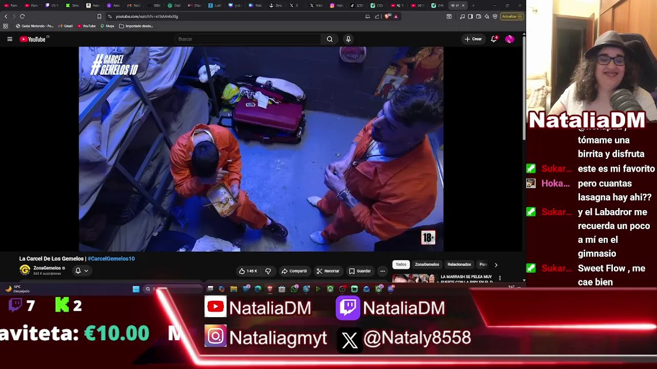Open the browser apps grid icon
The image size is (657, 369).
click(6, 26)
